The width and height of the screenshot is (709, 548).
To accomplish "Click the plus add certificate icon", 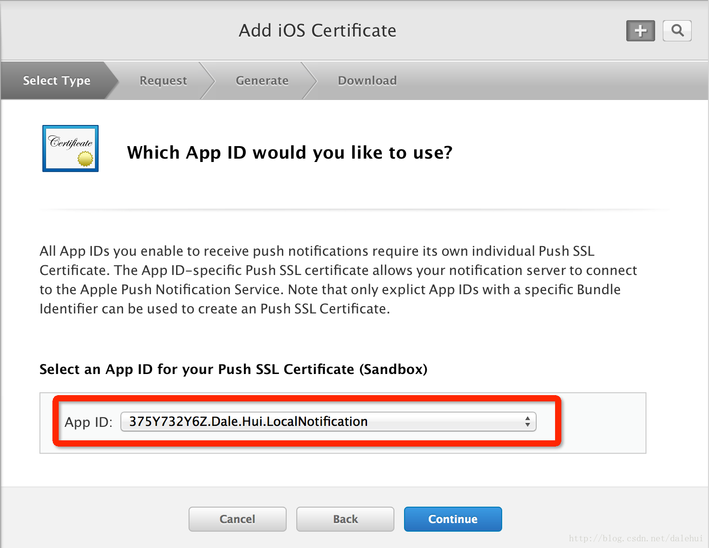I will (x=640, y=31).
